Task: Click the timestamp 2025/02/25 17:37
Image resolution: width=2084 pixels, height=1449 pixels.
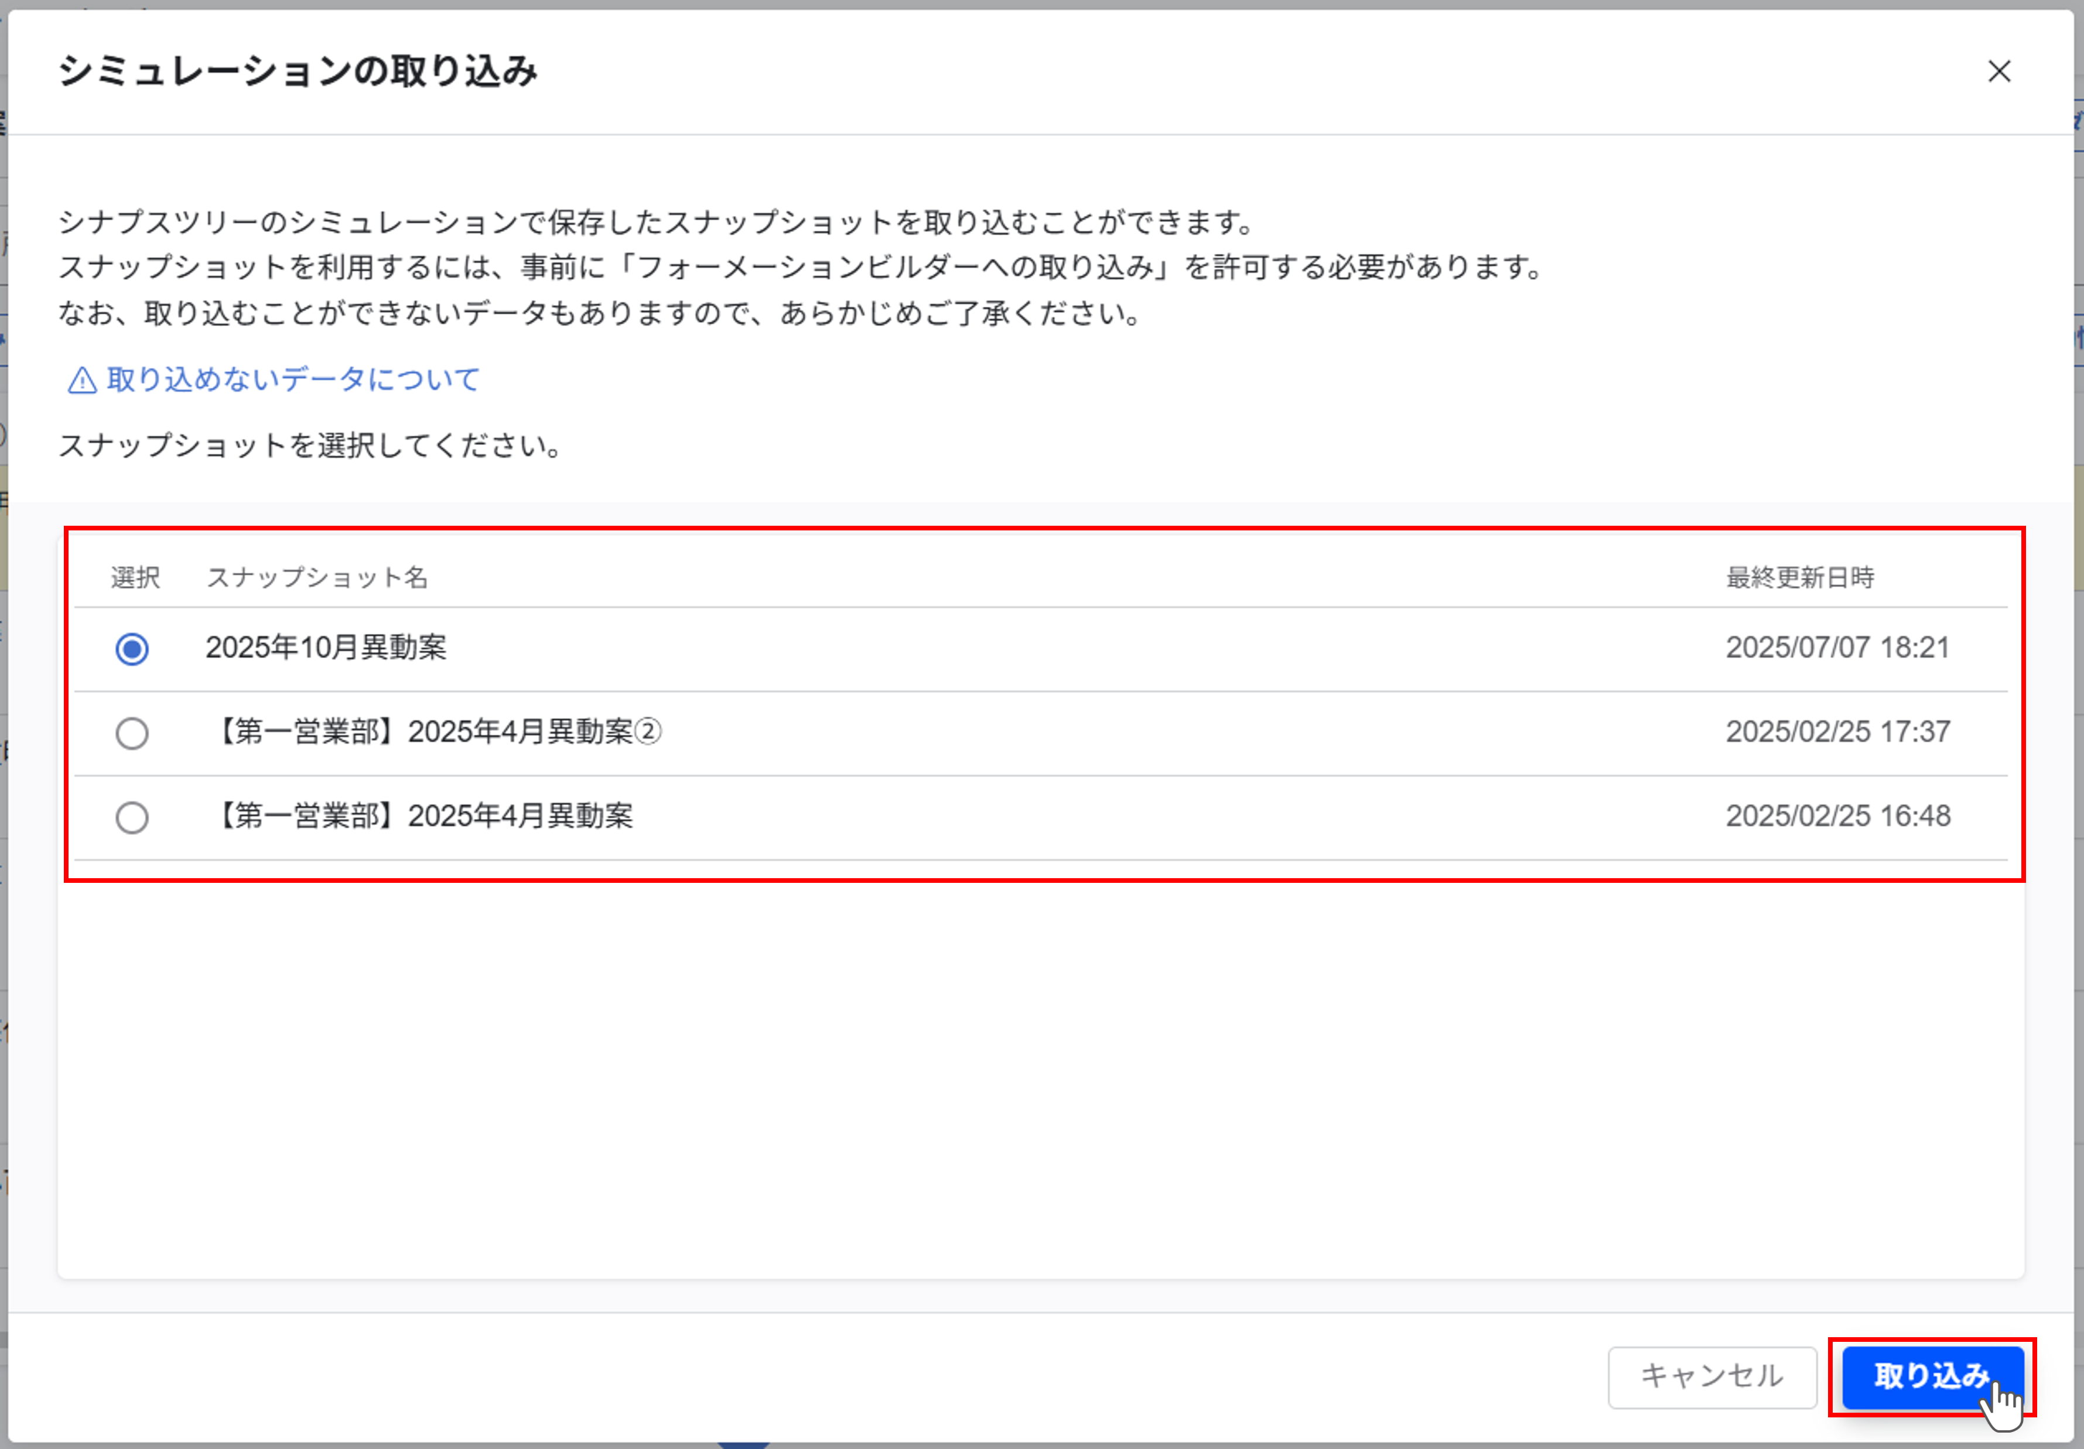Action: (1838, 733)
